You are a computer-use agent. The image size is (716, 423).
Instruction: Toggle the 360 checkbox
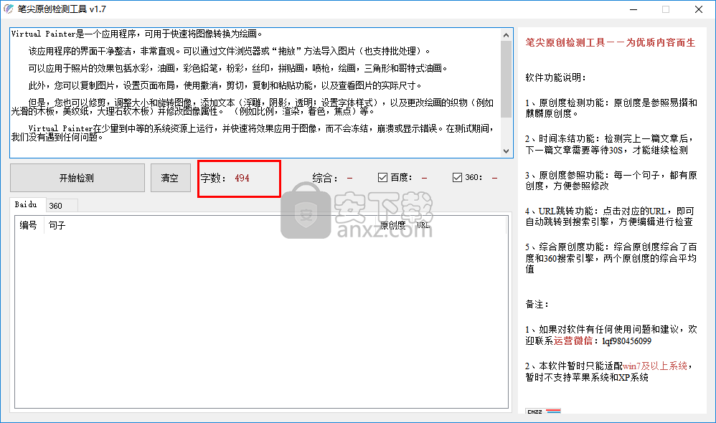[x=457, y=178]
